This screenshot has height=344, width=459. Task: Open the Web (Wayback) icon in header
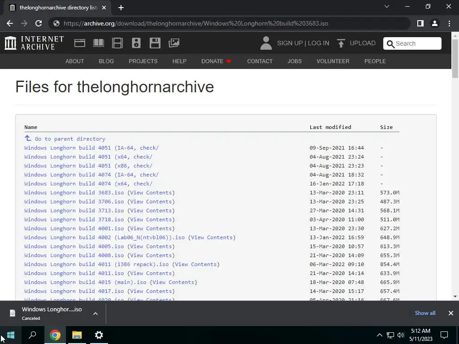point(80,43)
